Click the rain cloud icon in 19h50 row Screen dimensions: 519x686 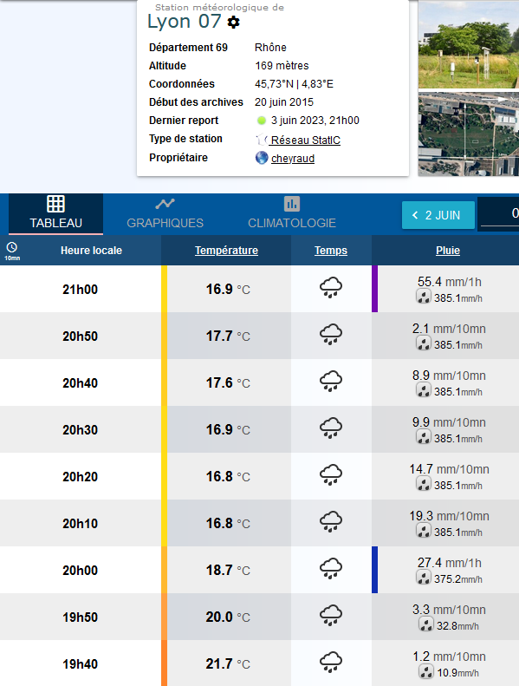[x=331, y=615]
